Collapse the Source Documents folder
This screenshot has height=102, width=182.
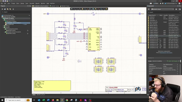[x=3, y=20]
